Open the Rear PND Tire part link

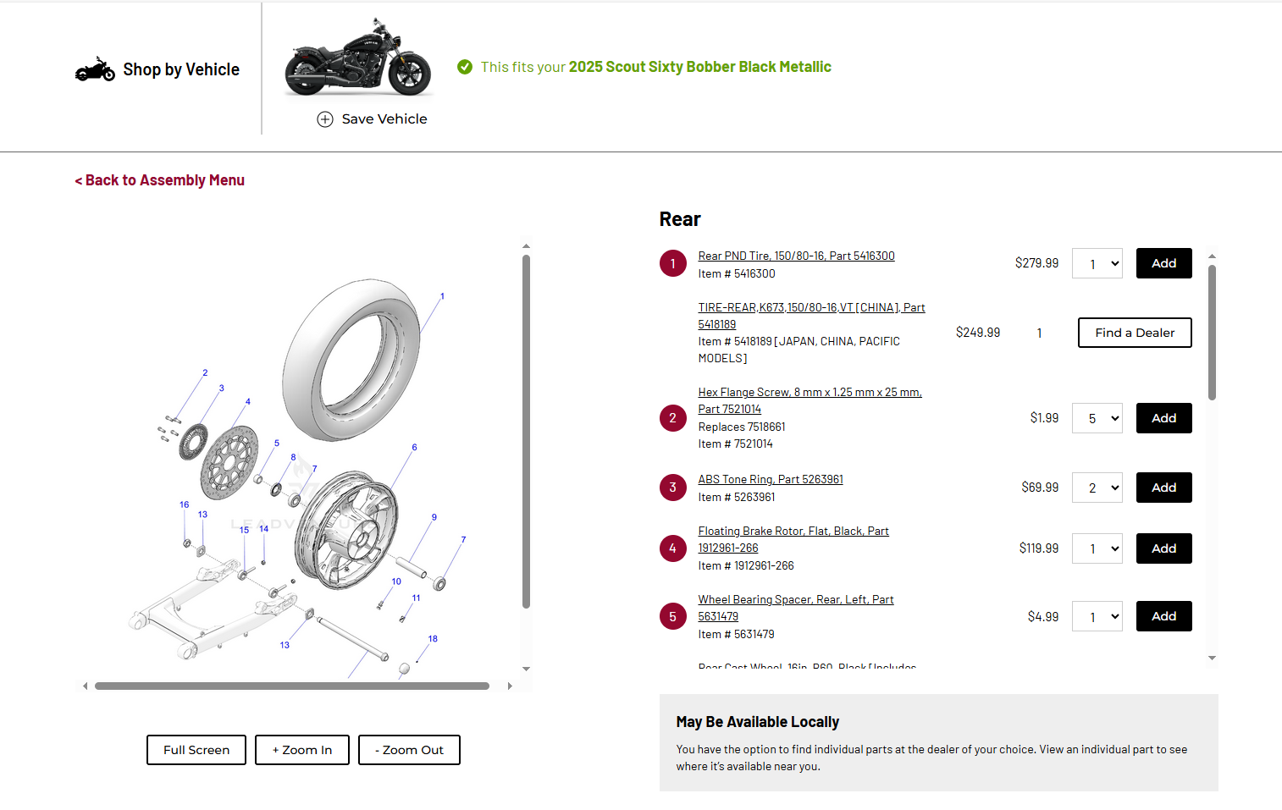pyautogui.click(x=796, y=256)
